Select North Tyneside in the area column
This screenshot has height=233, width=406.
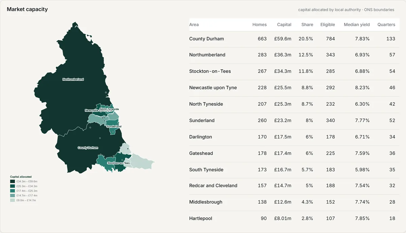click(206, 104)
